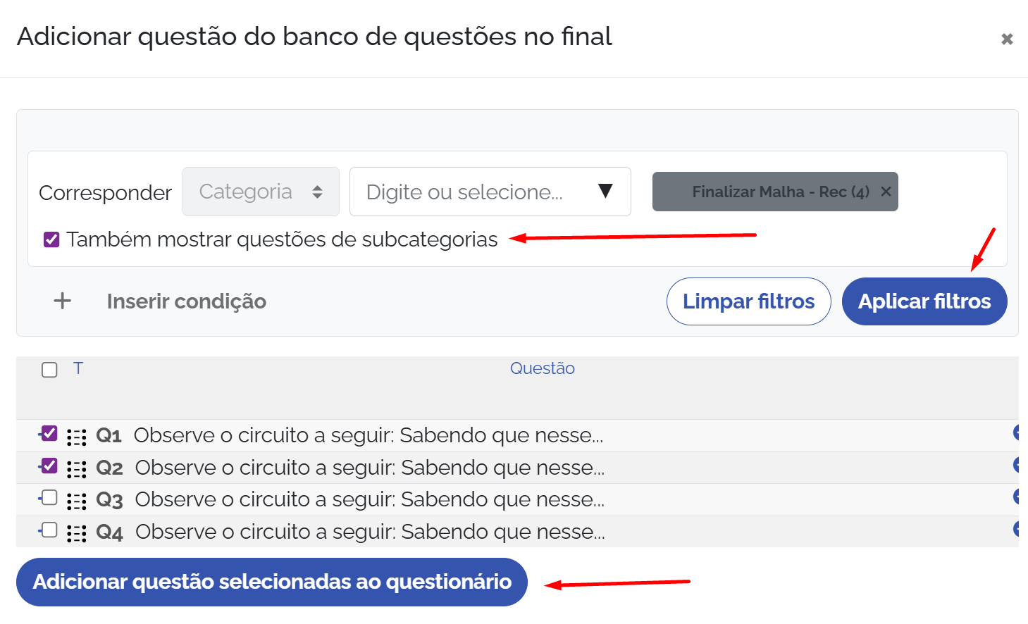
Task: Toggle the select-all questions header checkbox
Action: pos(49,370)
